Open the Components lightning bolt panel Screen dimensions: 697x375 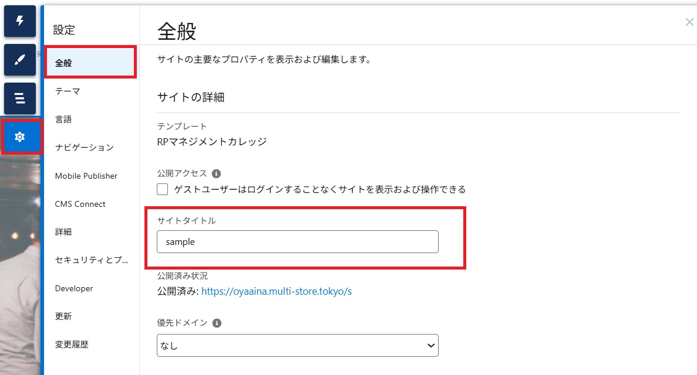(x=20, y=22)
